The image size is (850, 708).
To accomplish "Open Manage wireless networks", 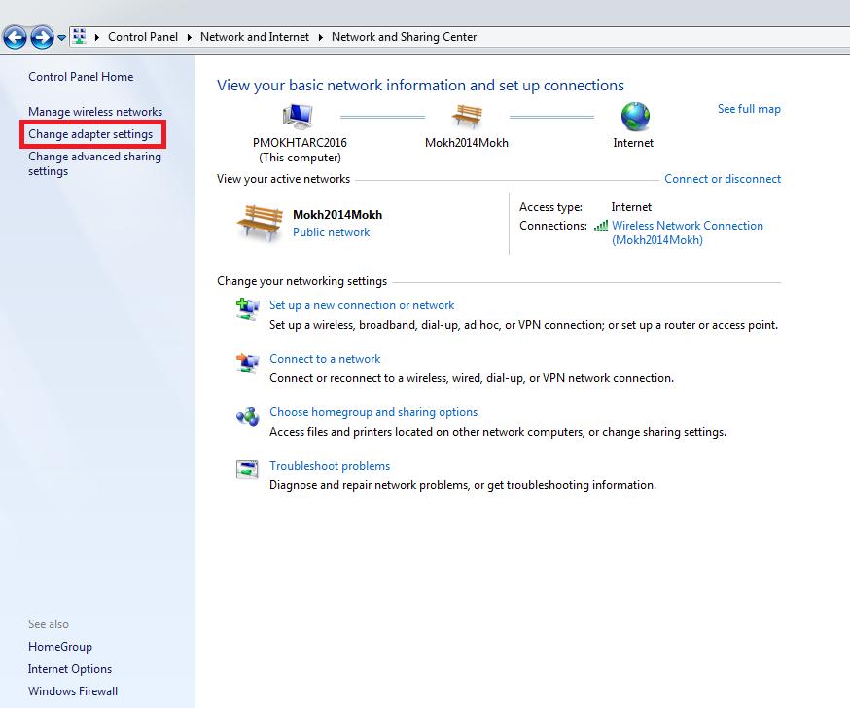I will 95,111.
